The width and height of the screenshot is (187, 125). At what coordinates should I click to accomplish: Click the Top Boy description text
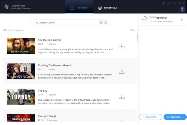click(x=74, y=102)
